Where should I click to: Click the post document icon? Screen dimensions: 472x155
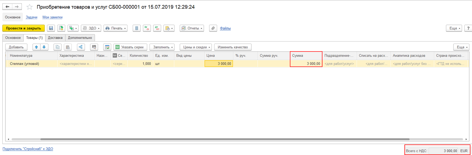(61, 28)
